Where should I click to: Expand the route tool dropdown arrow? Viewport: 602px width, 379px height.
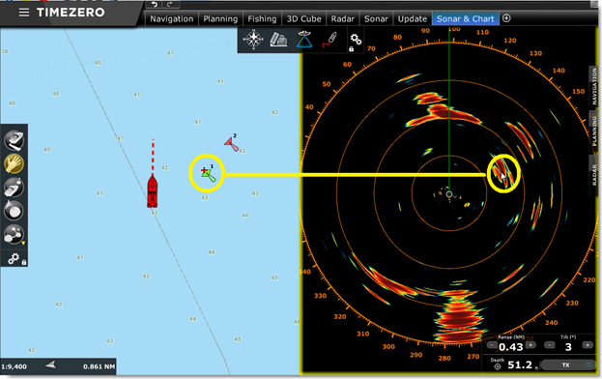coord(23,243)
